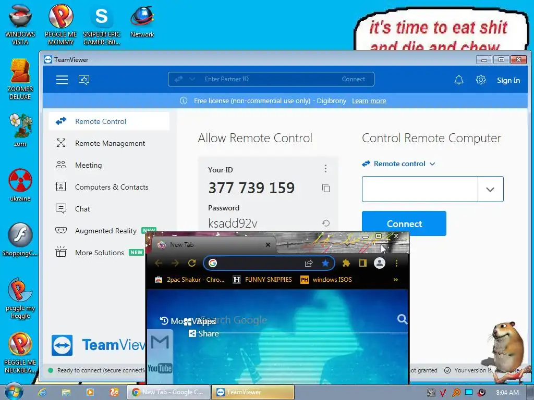Go back in the Chrome window
The width and height of the screenshot is (534, 400).
pos(159,263)
